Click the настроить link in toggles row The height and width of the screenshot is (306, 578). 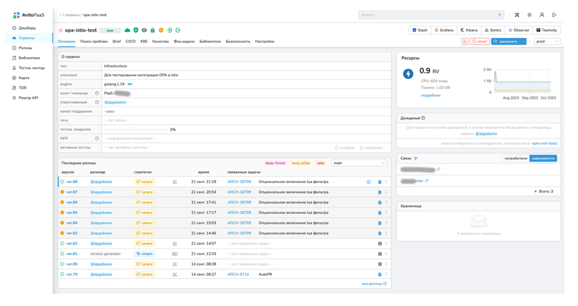371,148
